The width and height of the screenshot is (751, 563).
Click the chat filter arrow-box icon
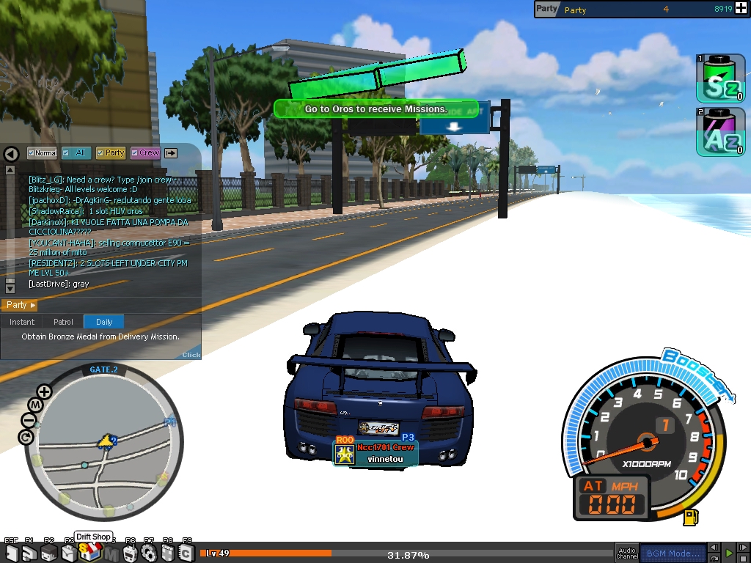(170, 153)
